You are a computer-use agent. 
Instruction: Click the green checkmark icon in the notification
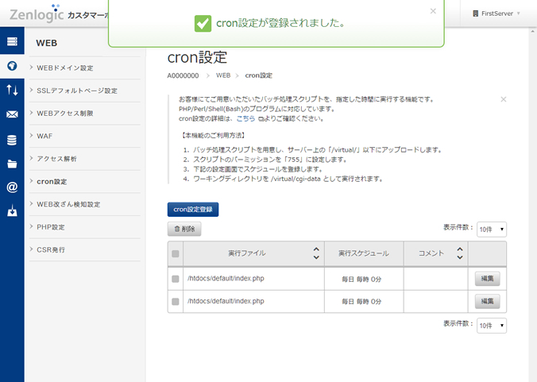tap(203, 23)
